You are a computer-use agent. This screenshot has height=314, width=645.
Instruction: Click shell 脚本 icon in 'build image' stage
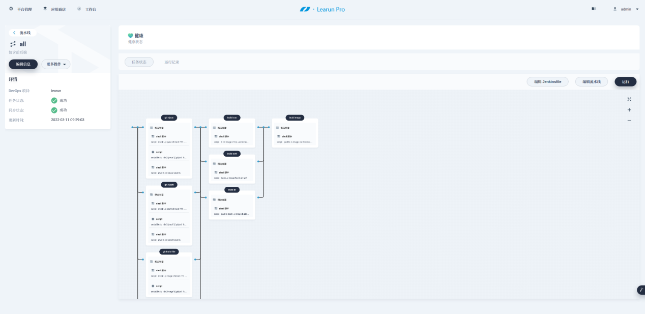coord(279,136)
